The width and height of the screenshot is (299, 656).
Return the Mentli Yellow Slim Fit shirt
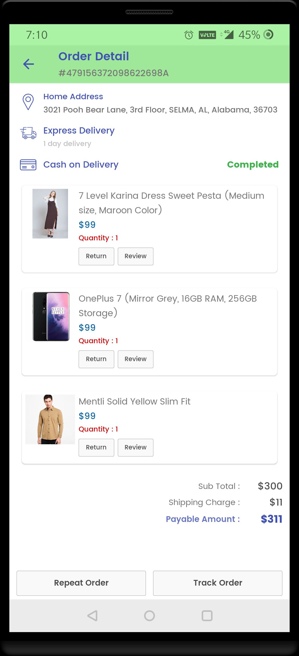tap(96, 447)
